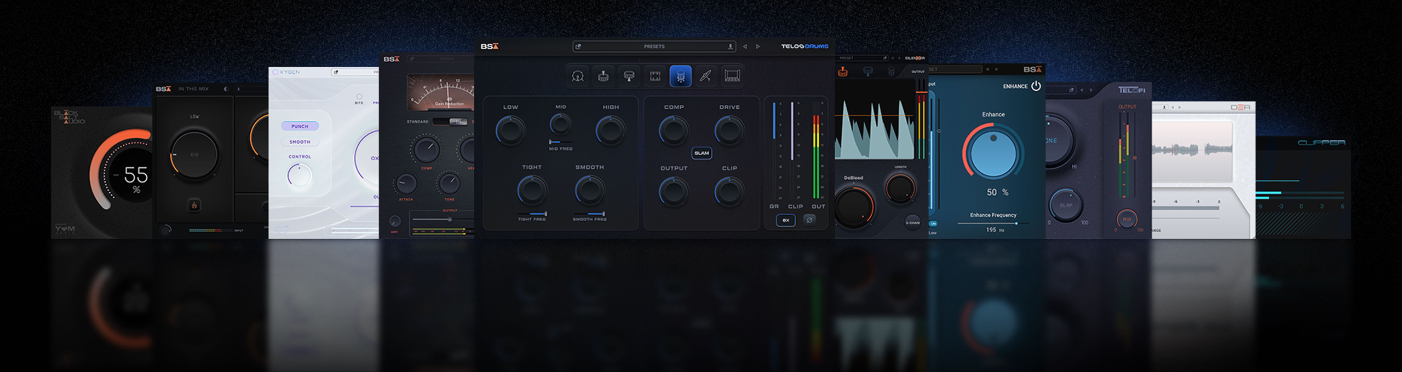This screenshot has height=372, width=1402.
Task: Click the HIGH knob in Telos Drums
Action: point(610,131)
